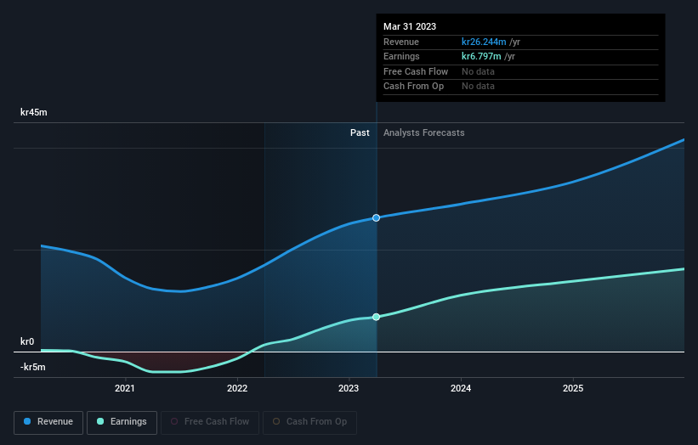698x445 pixels.
Task: Toggle the Revenue series legend button
Action: pos(48,422)
